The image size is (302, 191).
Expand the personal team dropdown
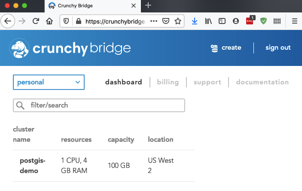point(49,82)
